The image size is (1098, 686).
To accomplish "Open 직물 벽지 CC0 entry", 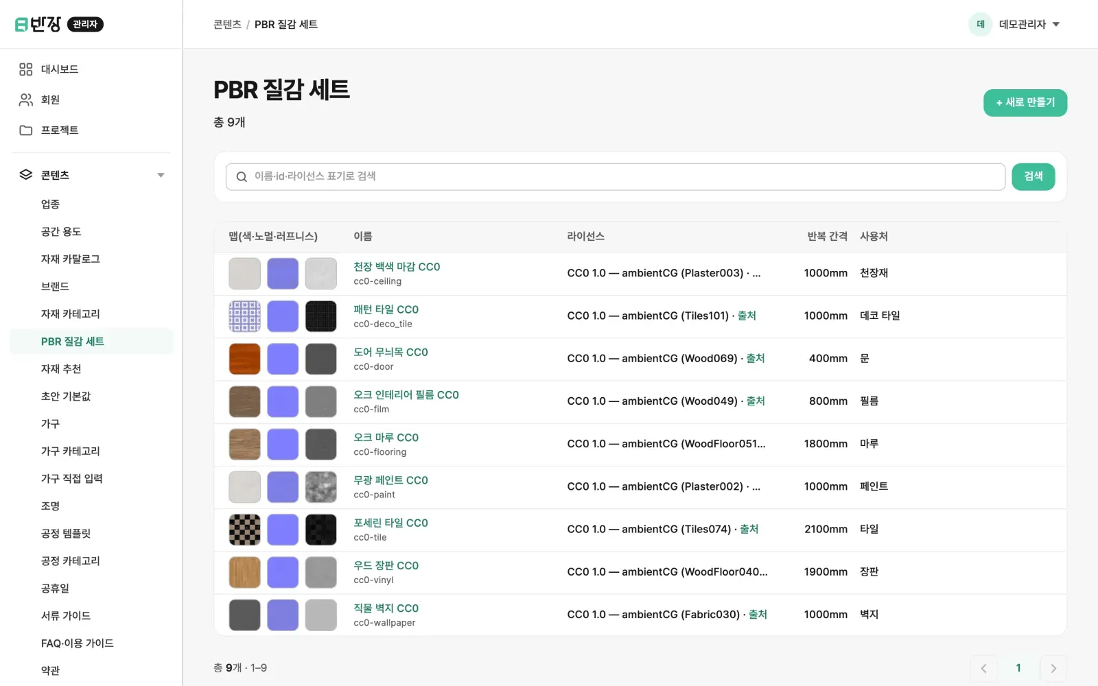I will click(x=386, y=608).
